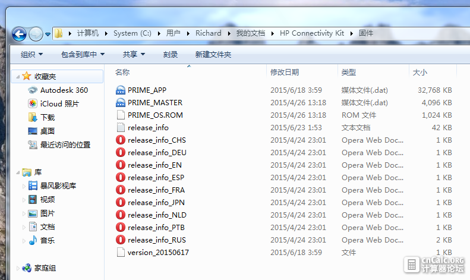Viewport: 470px width, 280px height.
Task: Sort files by 大小 column header
Action: click(x=420, y=73)
